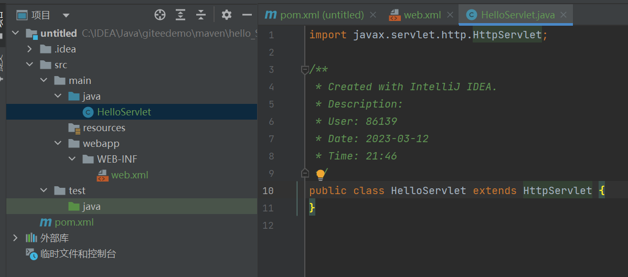The image size is (628, 277).
Task: Collapse the webapp folder
Action: click(58, 143)
